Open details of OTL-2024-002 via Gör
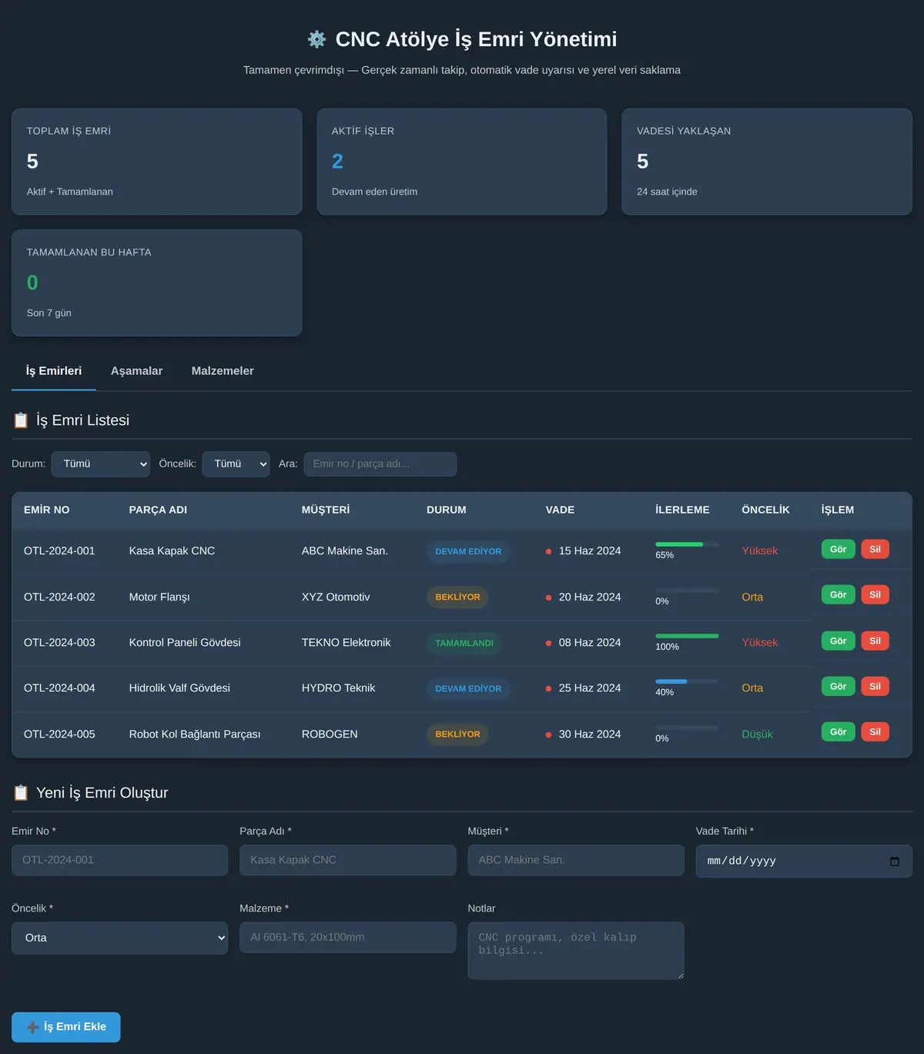This screenshot has width=924, height=1054. pos(838,595)
